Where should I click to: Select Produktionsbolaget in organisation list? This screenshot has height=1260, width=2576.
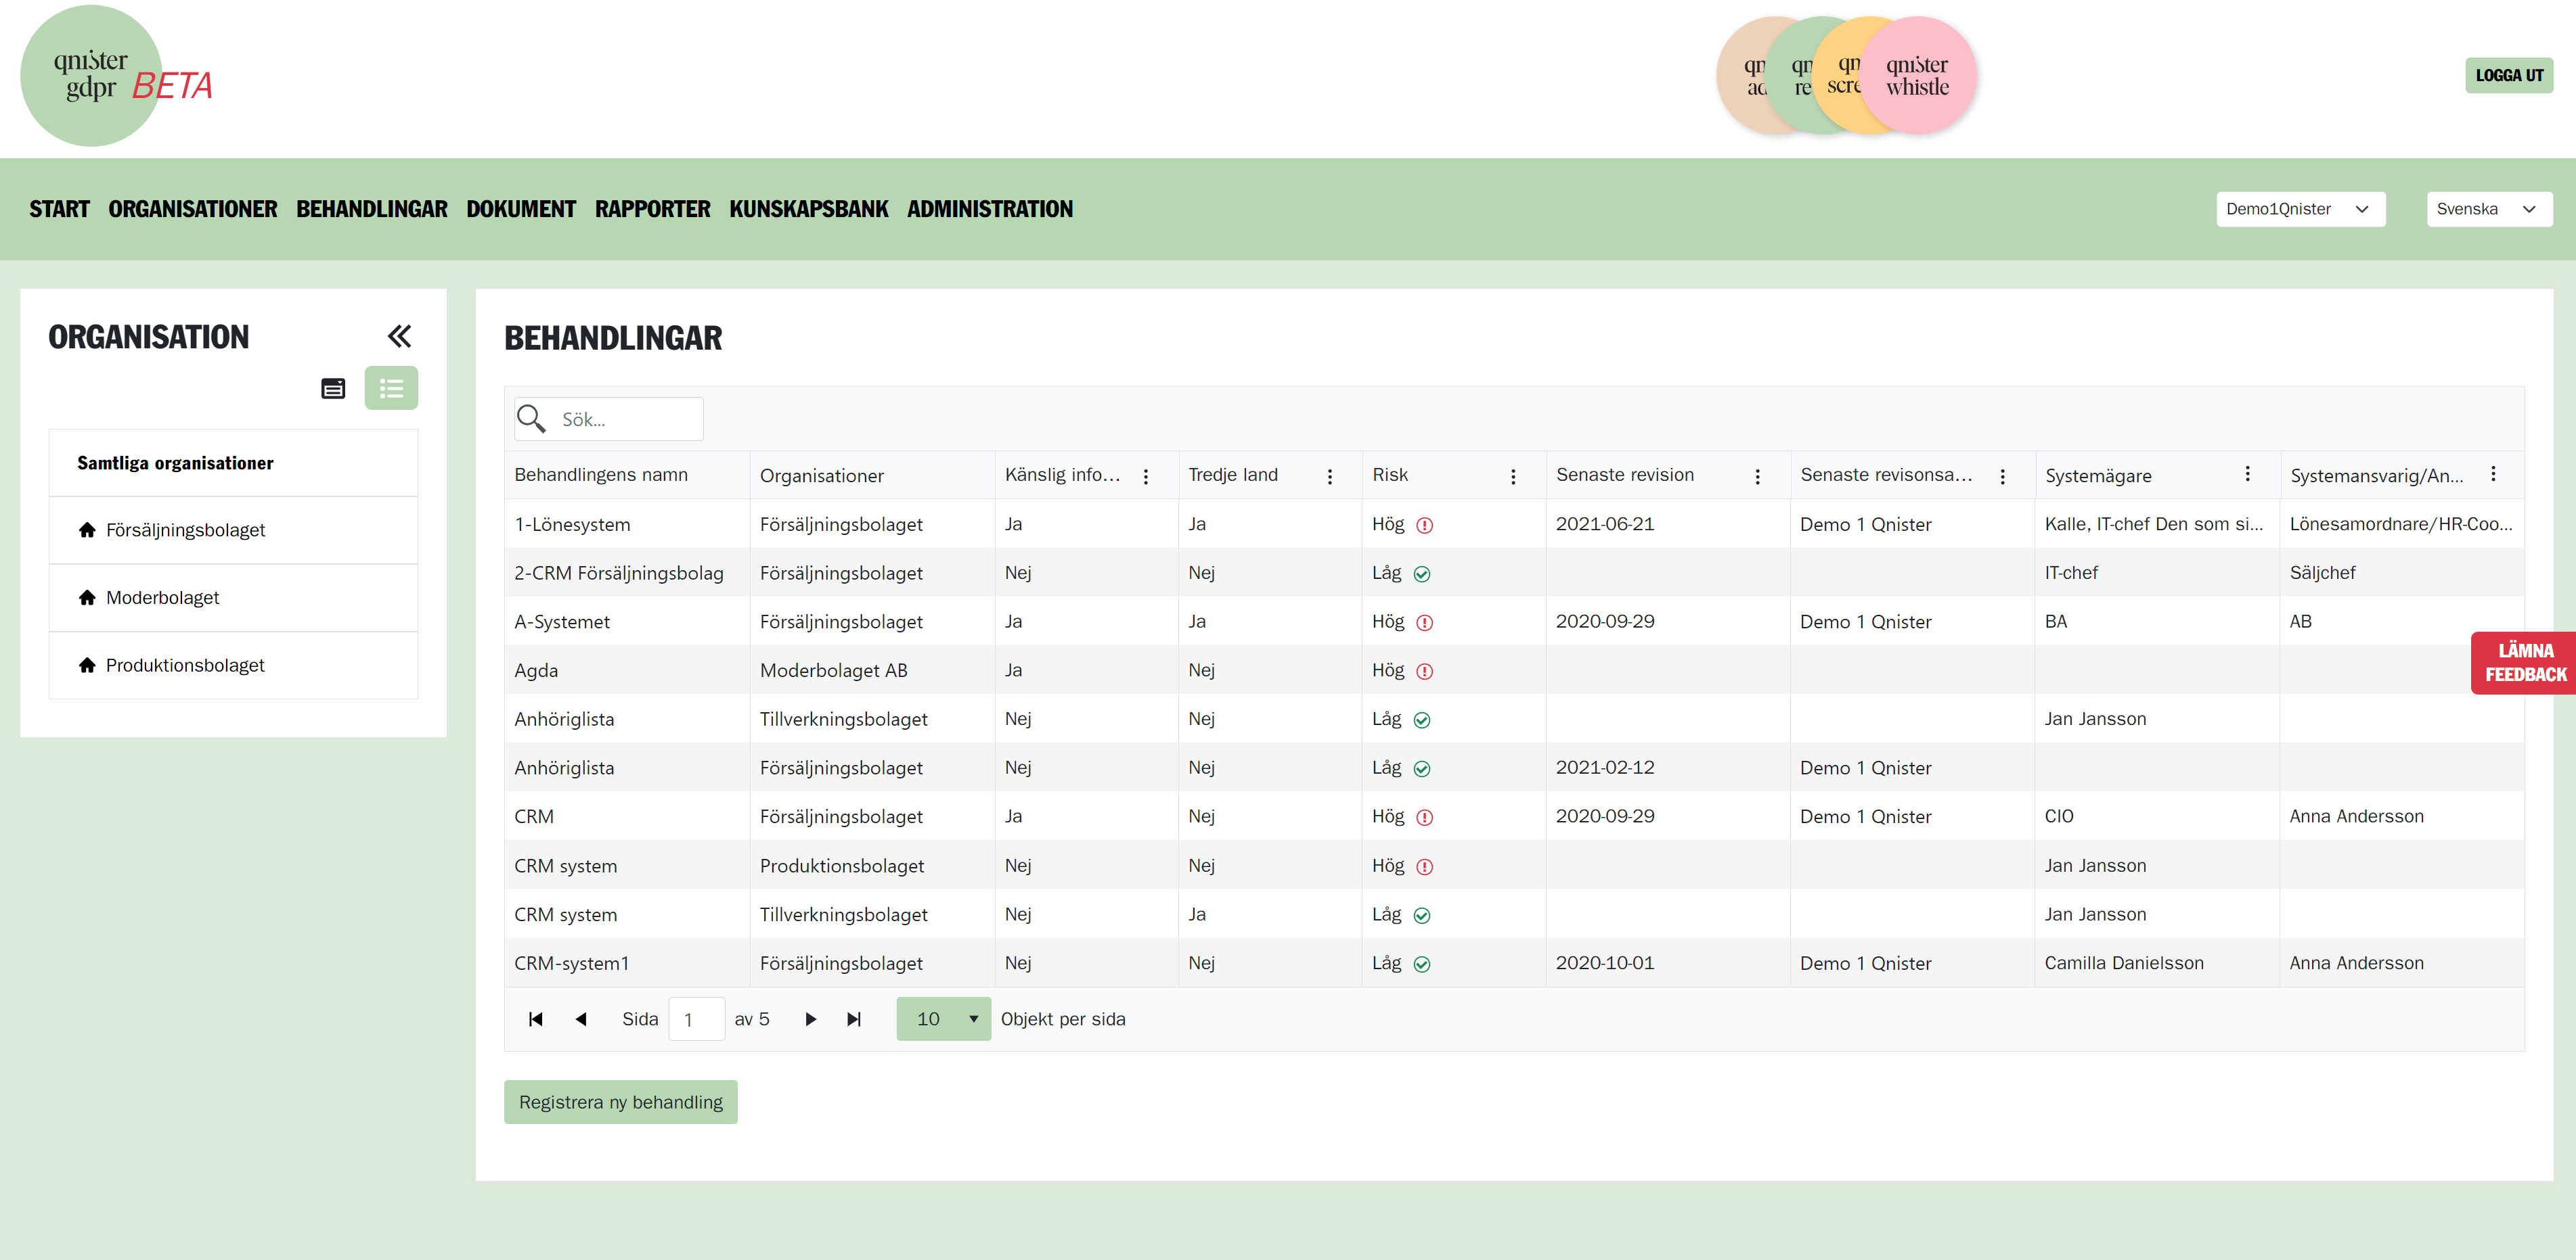pyautogui.click(x=233, y=664)
